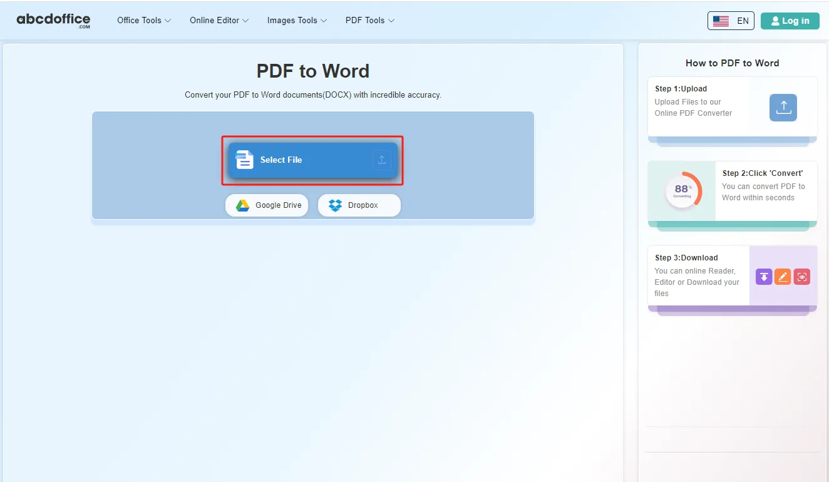Click the 88% converting progress circle

point(682,191)
